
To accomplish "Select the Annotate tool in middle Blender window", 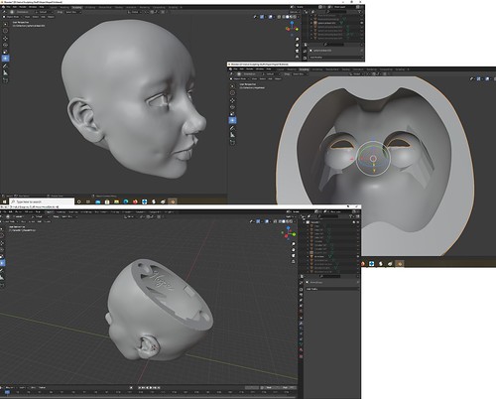I will (232, 128).
